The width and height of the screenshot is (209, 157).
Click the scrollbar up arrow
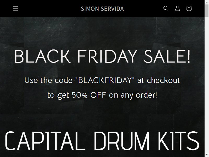coord(207,2)
